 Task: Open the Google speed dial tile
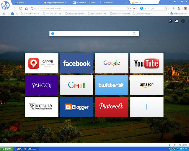coord(112,63)
